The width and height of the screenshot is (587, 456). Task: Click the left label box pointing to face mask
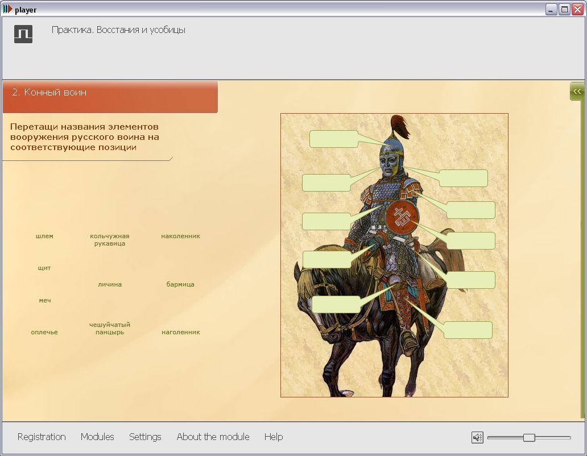(x=326, y=183)
